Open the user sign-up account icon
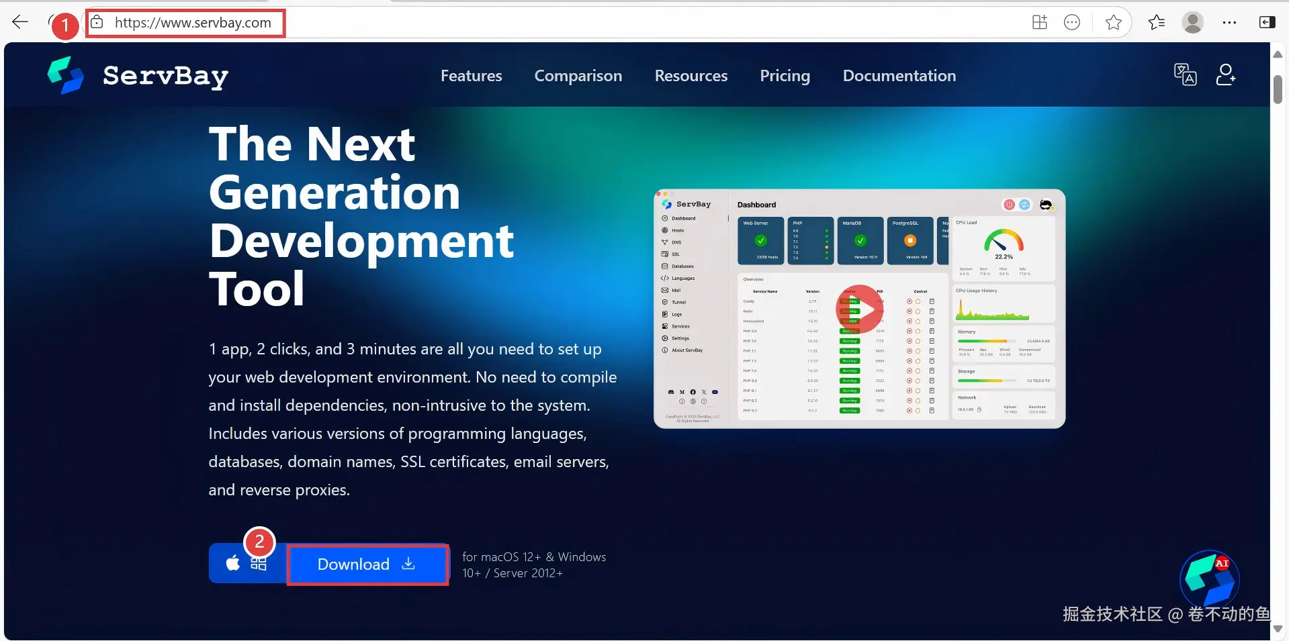The image size is (1289, 641). point(1226,75)
